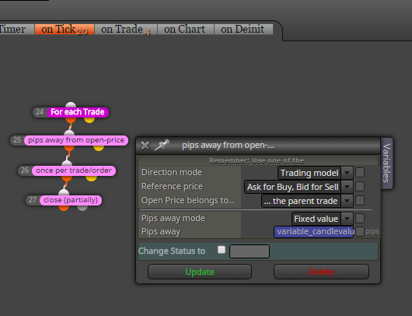Click the Change Status to input field
This screenshot has width=412, height=316.
250,251
